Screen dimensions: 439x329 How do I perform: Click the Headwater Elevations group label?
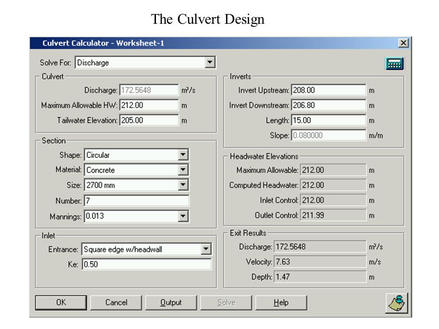(264, 156)
